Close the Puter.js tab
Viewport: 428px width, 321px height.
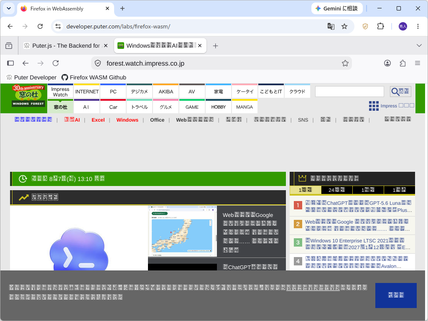[x=106, y=46]
